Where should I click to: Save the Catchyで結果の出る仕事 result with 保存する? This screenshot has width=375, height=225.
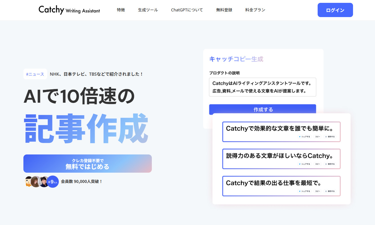(330, 191)
